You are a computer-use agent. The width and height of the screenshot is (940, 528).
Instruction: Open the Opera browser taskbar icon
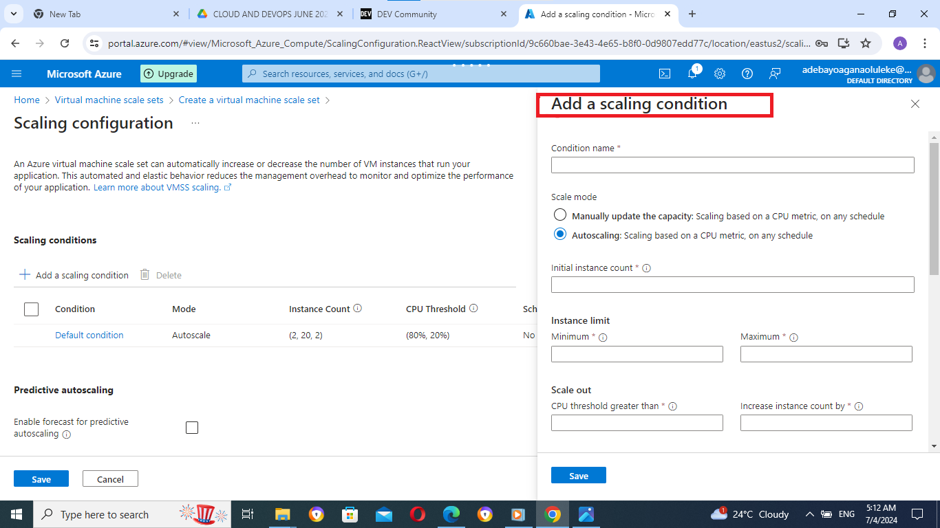coord(418,514)
